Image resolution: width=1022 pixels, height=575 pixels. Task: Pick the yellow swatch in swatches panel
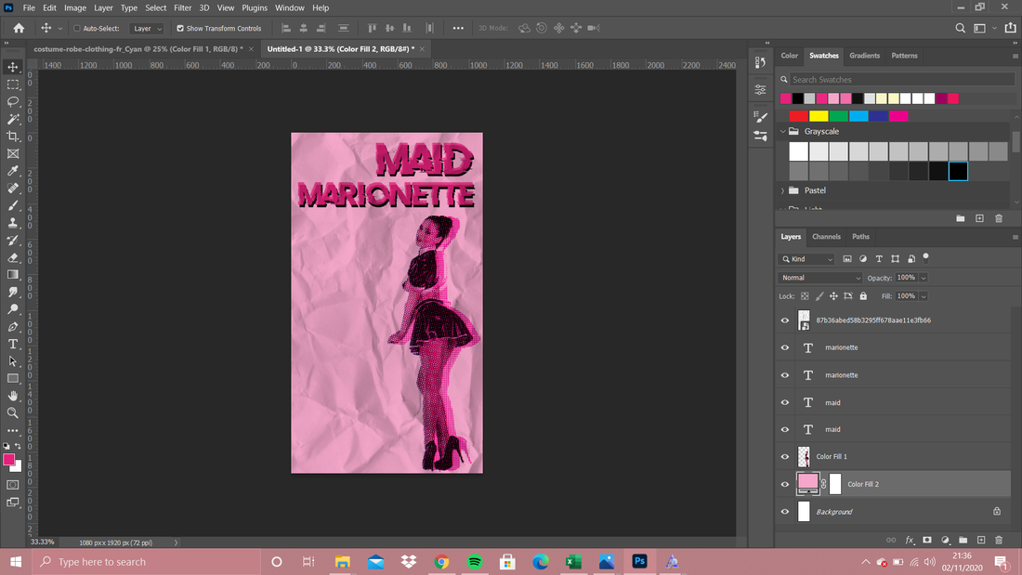coord(819,116)
